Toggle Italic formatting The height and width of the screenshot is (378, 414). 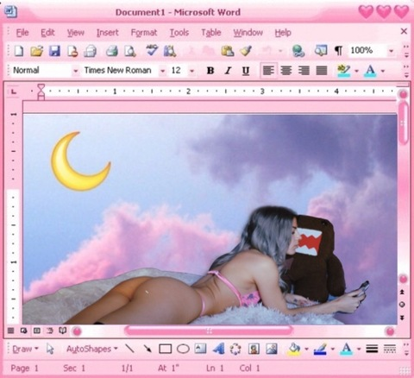[x=229, y=71]
